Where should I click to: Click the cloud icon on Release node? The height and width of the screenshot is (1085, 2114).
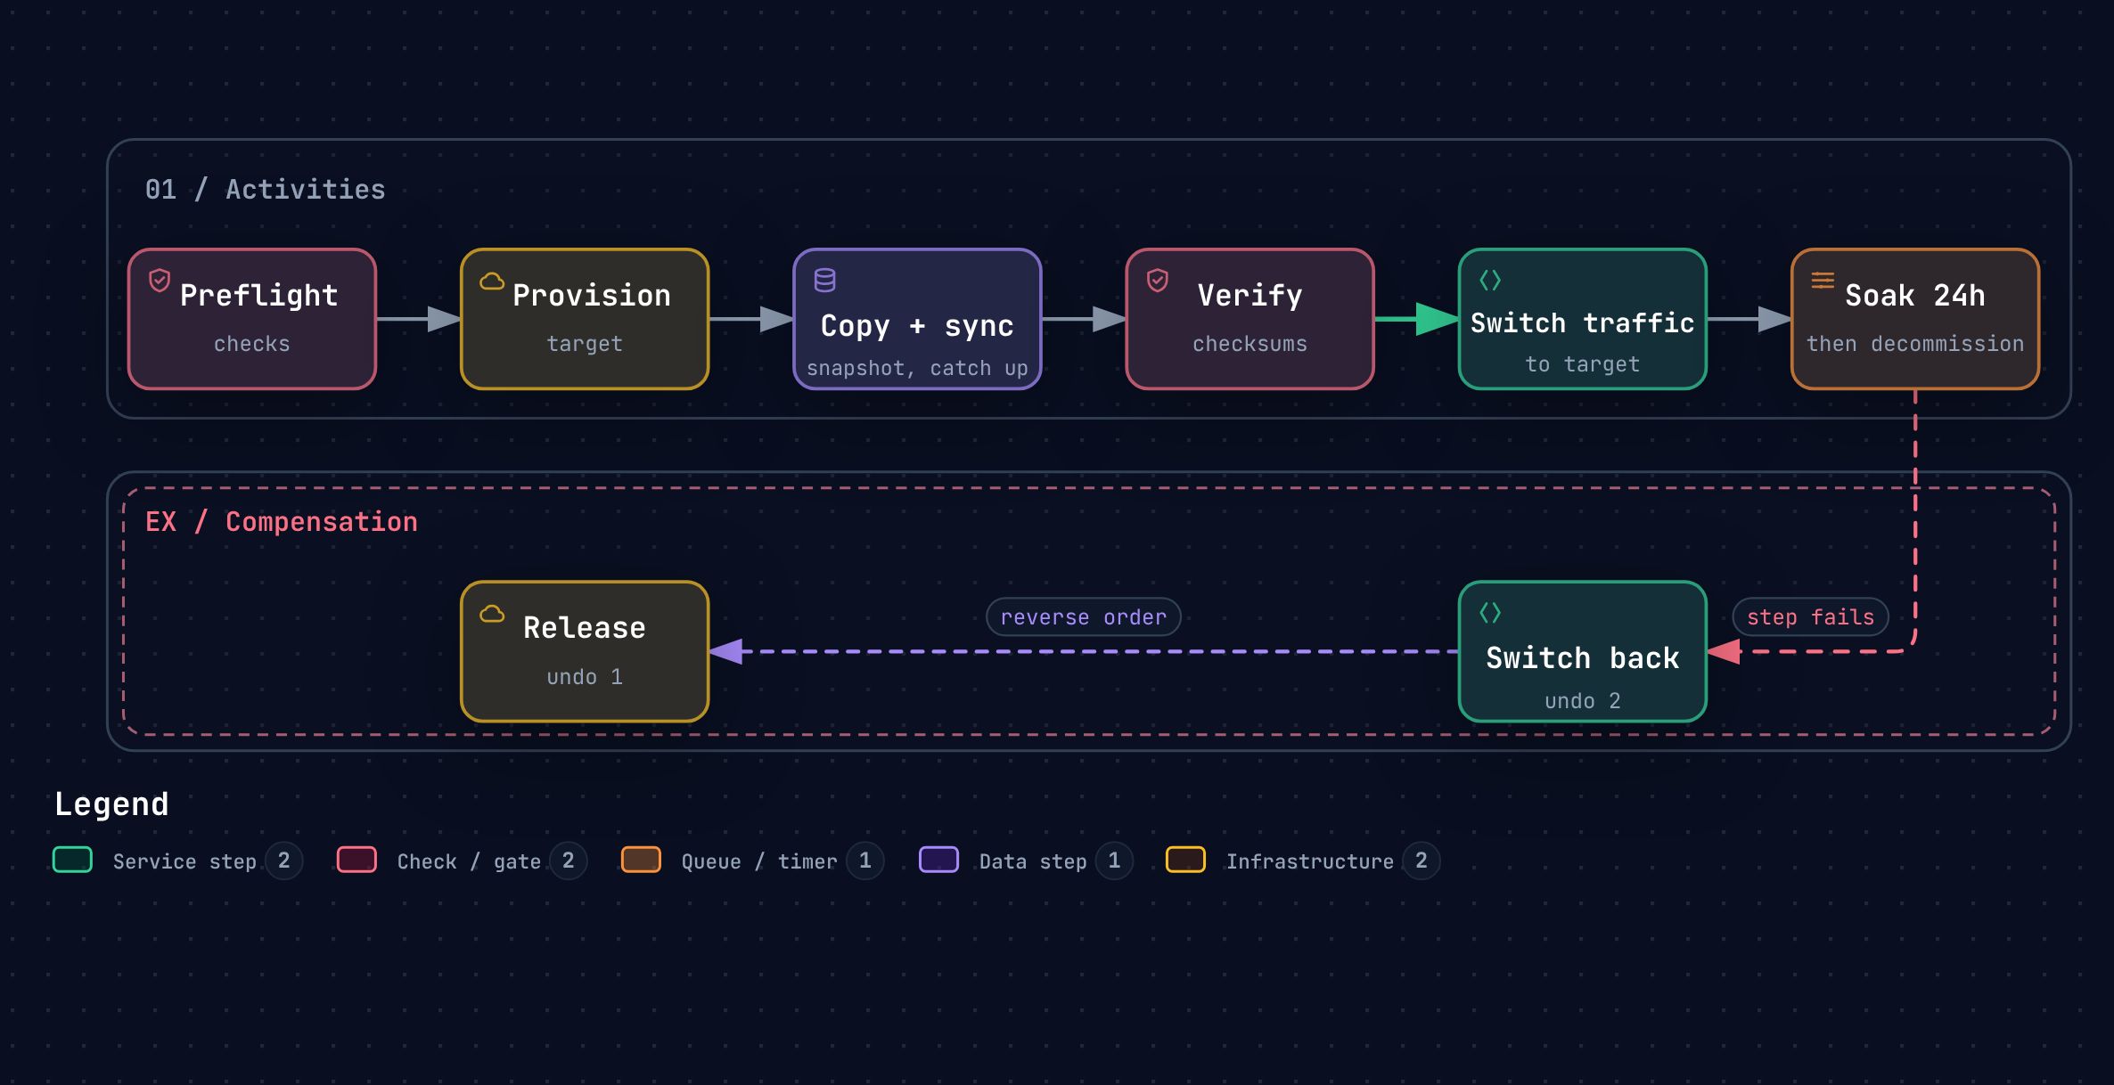[492, 614]
